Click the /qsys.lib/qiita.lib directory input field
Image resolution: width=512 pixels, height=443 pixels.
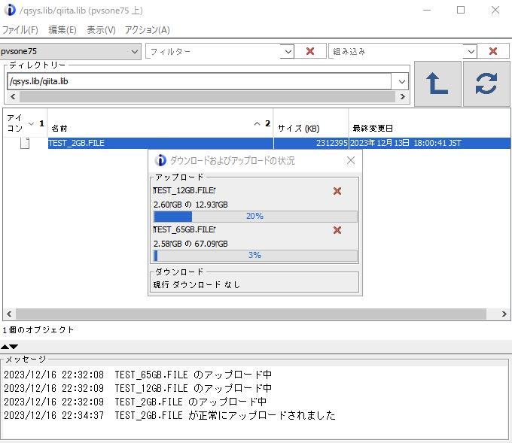pyautogui.click(x=200, y=81)
